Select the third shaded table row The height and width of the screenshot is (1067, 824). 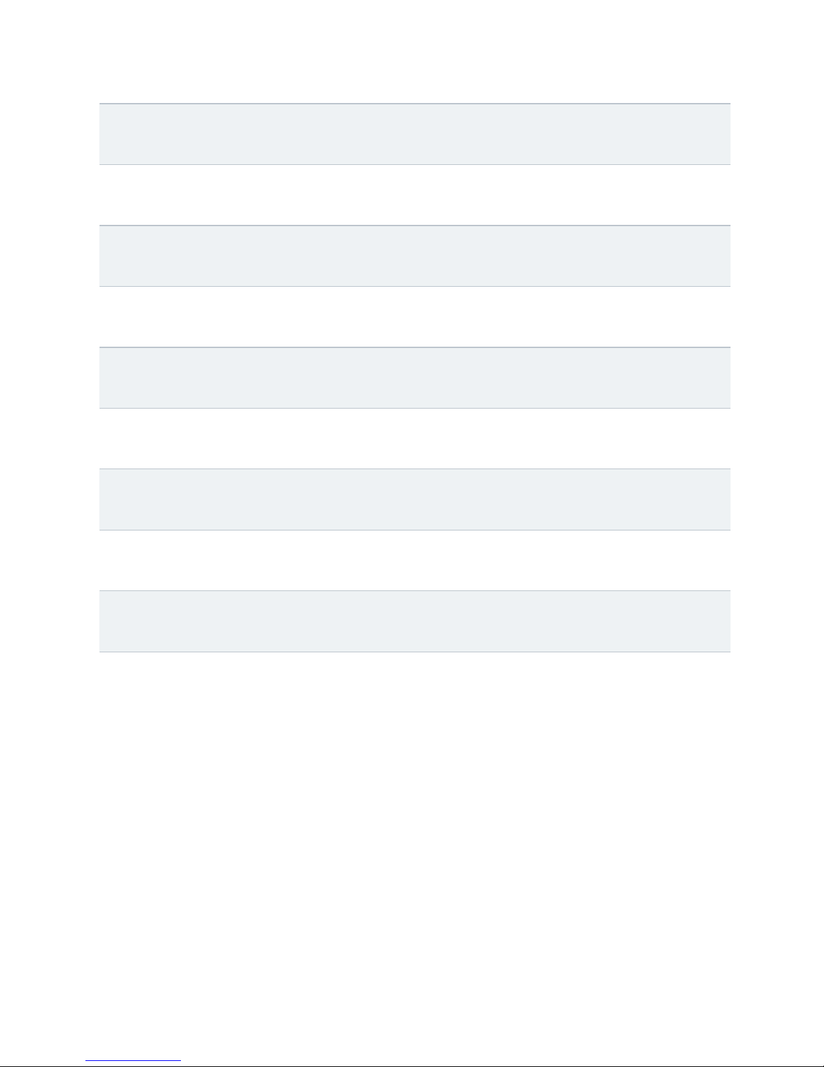[x=414, y=378]
